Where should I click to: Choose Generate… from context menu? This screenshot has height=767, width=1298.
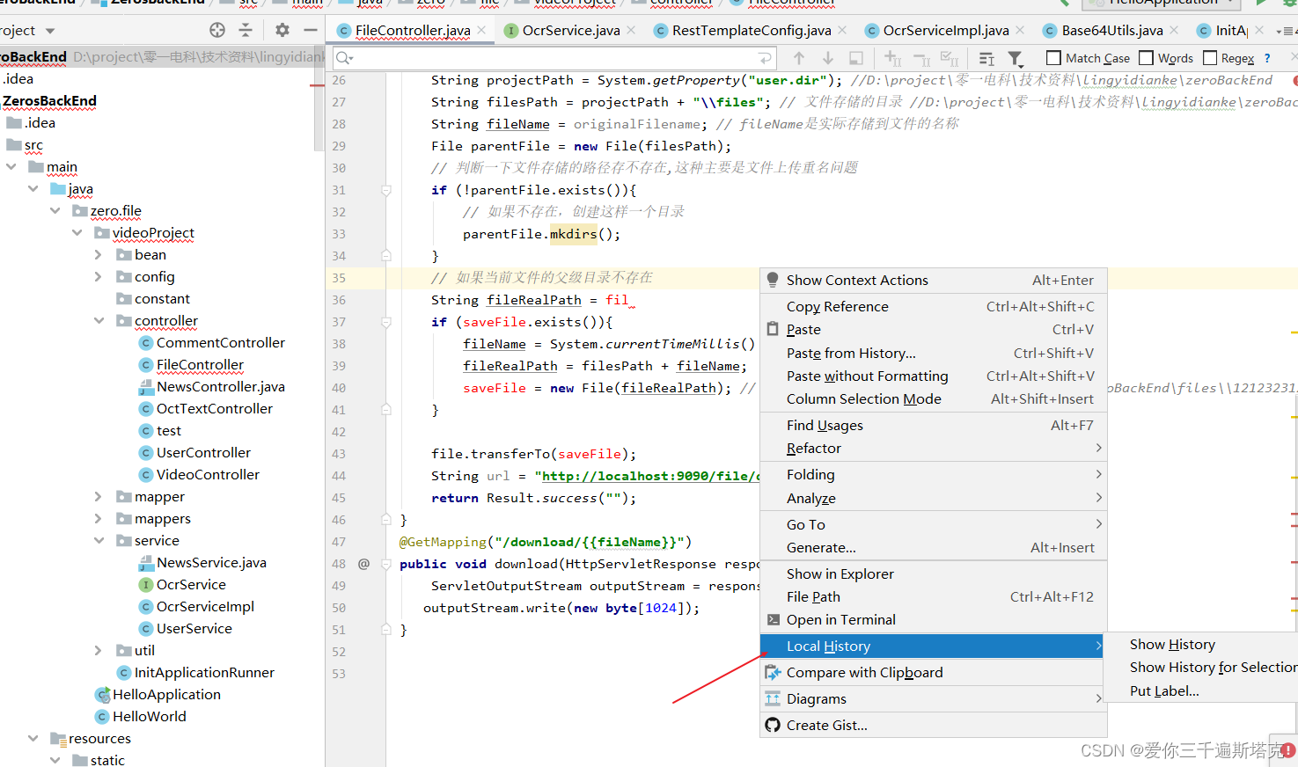coord(934,548)
